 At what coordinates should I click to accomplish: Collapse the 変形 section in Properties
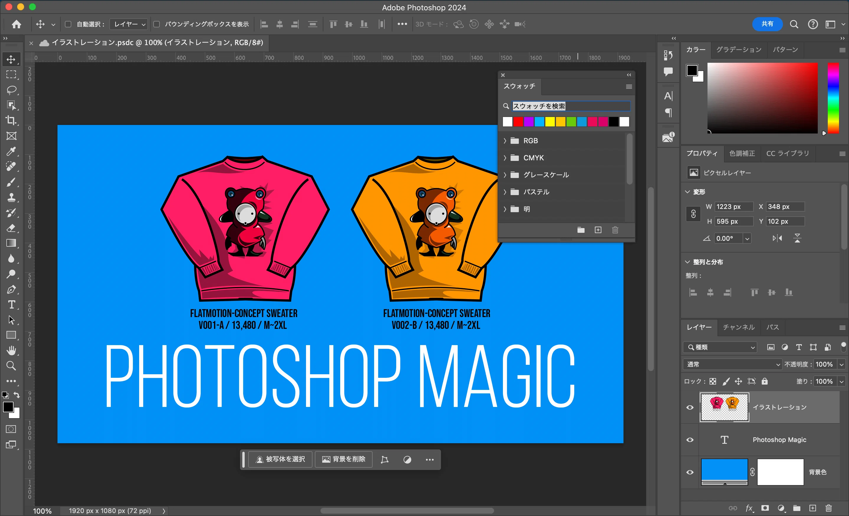(687, 192)
